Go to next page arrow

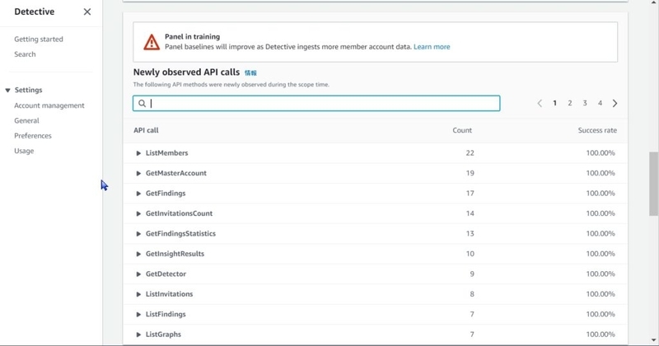pyautogui.click(x=615, y=104)
